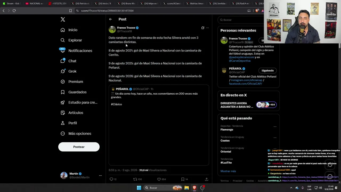Go back with the Post arrow

coord(111,19)
